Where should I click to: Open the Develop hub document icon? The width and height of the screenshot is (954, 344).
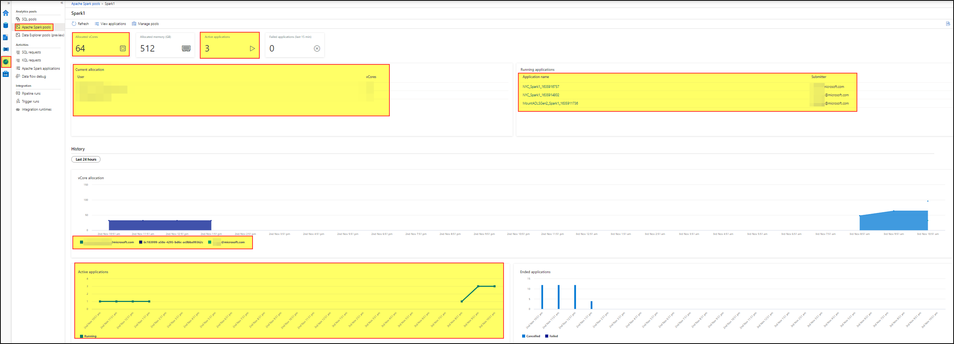[x=6, y=37]
